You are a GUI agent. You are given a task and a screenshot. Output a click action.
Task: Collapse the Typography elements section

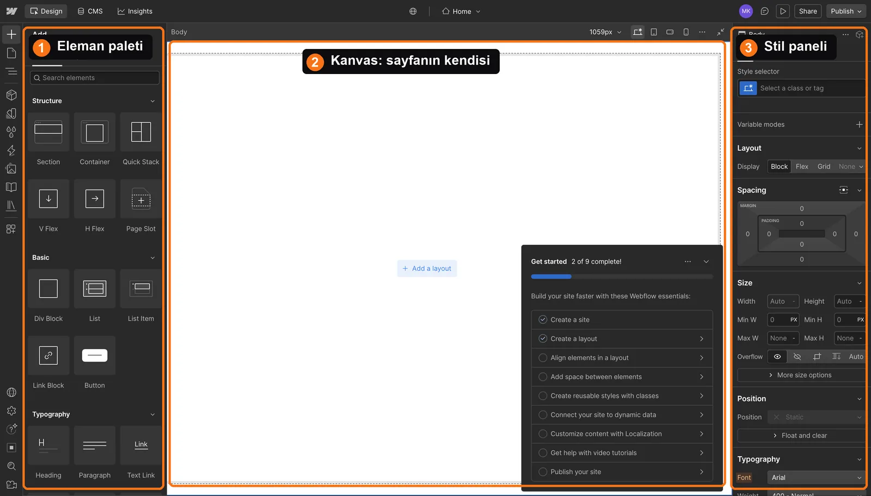click(x=152, y=415)
